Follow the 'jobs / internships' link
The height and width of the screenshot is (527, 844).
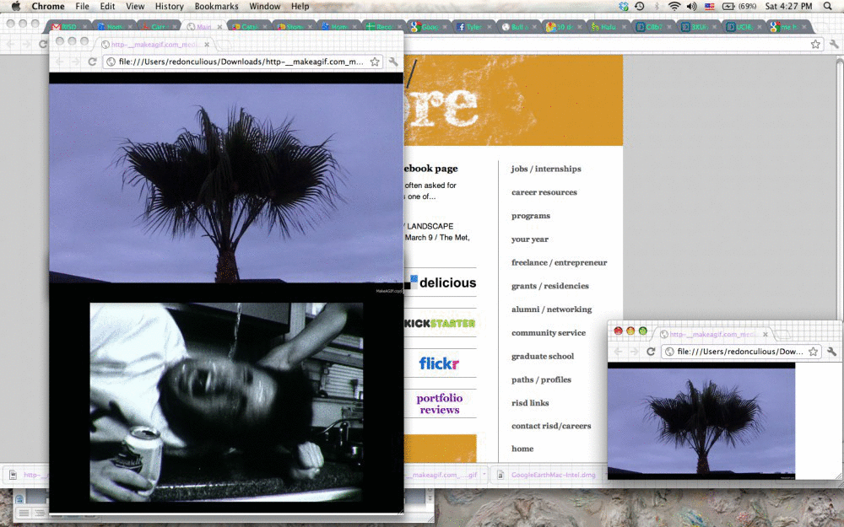point(546,169)
